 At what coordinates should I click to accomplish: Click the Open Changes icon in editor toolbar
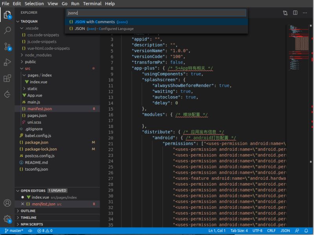click(x=285, y=13)
